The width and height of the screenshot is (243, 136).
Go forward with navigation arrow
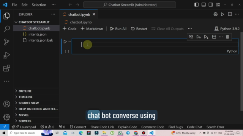pyautogui.click(x=77, y=5)
